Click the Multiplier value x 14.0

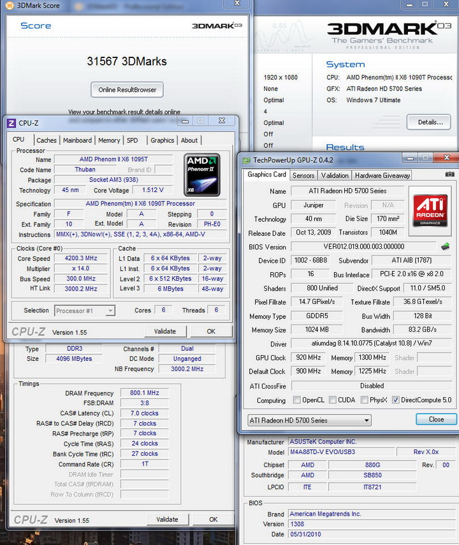81,269
